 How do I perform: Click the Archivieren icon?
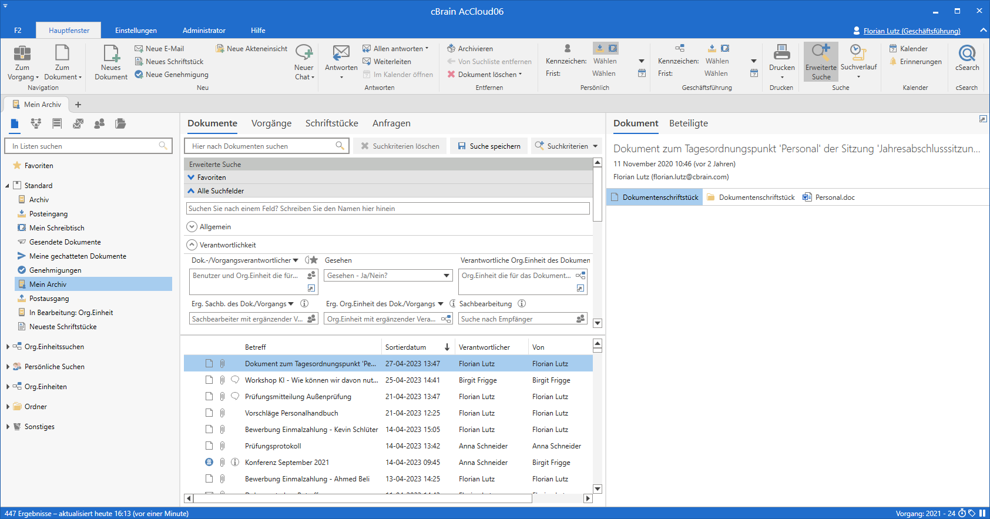[x=451, y=49]
